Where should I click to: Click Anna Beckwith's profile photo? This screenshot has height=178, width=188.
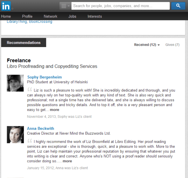point(15,134)
